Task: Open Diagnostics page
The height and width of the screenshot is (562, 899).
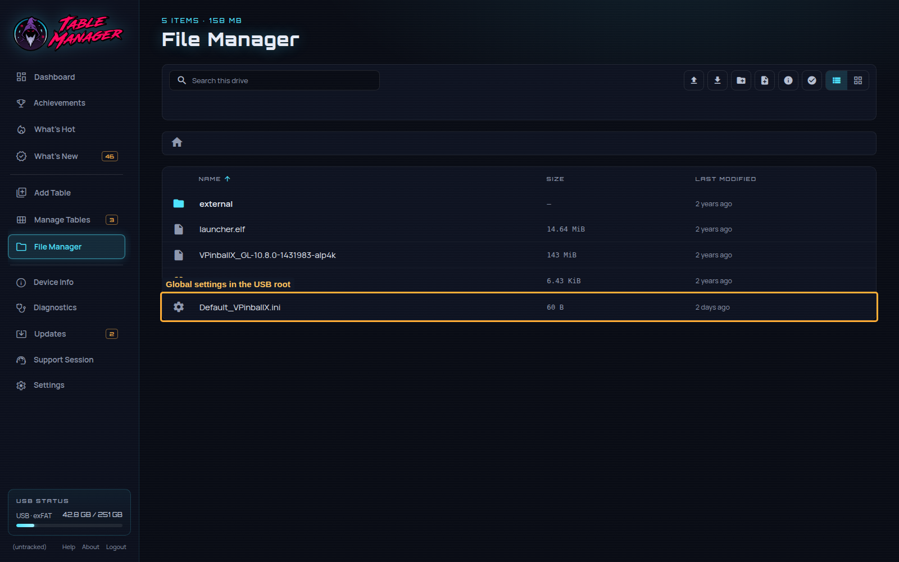Action: click(x=66, y=307)
